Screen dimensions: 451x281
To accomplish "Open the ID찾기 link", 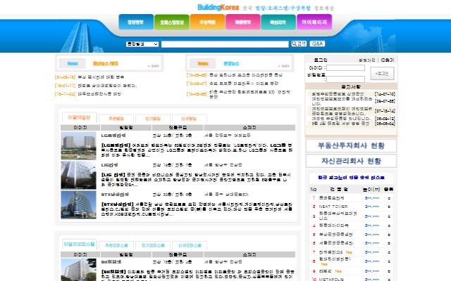I will [x=387, y=60].
